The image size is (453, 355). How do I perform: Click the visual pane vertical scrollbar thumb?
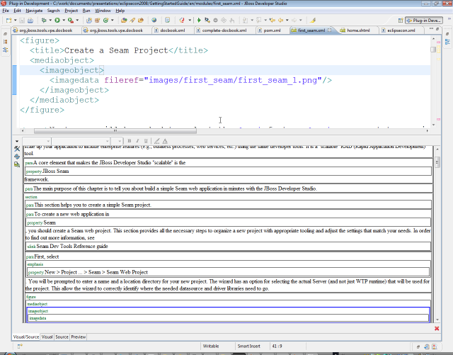(x=437, y=162)
